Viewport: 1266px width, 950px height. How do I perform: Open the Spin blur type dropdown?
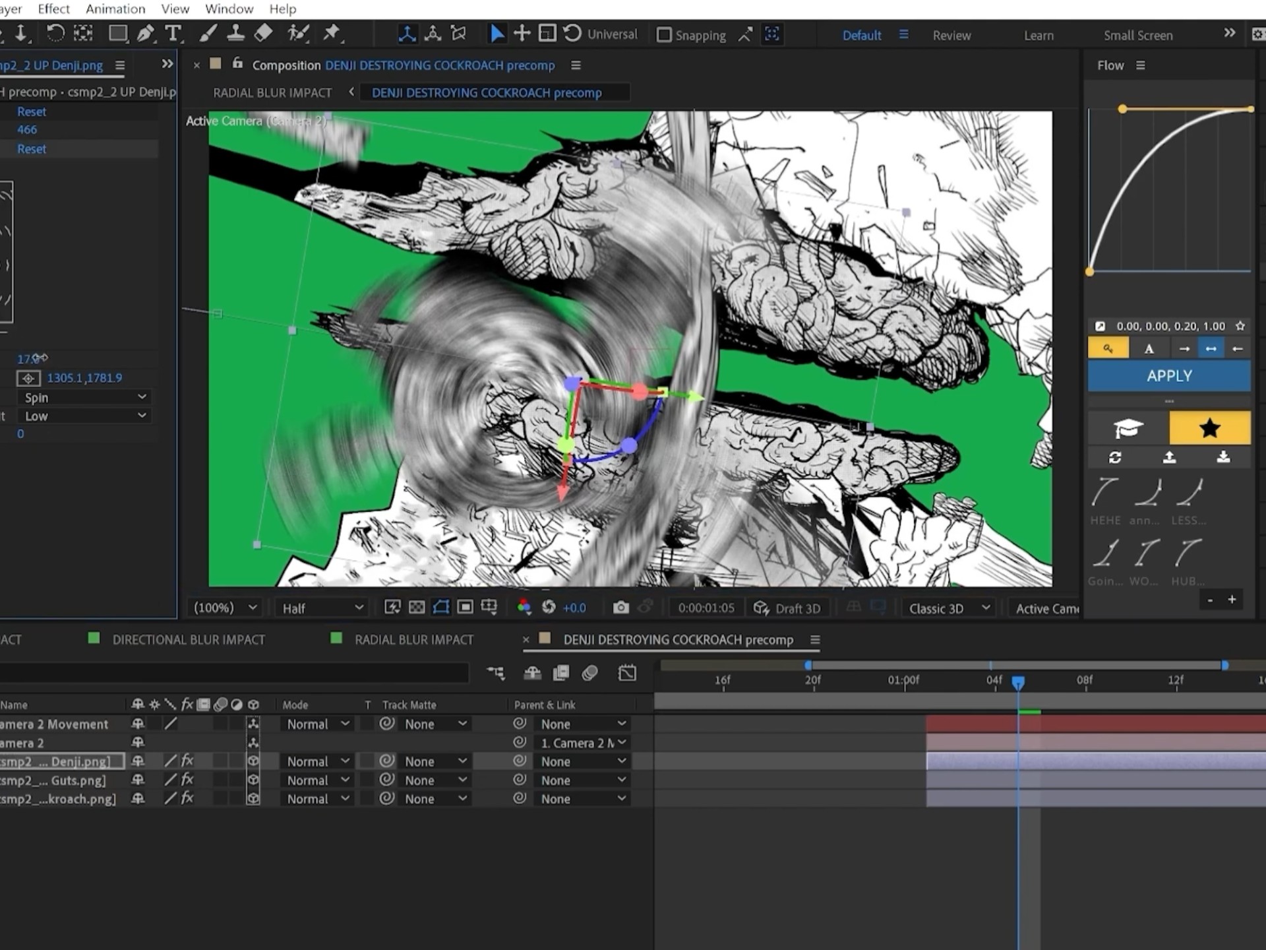[84, 397]
